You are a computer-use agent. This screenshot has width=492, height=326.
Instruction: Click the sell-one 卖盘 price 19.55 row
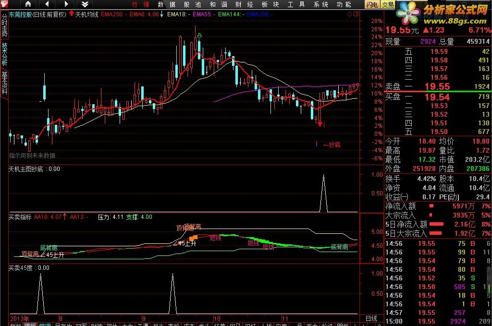coord(437,86)
